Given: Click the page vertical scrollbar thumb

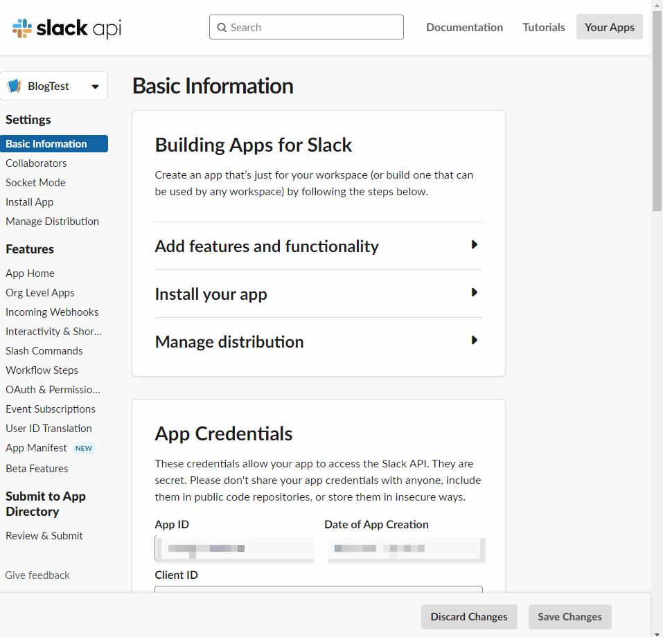Looking at the screenshot, I should [657, 111].
